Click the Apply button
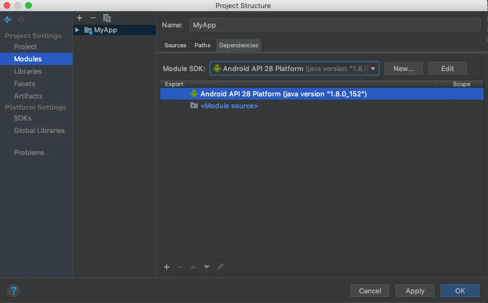 point(415,291)
